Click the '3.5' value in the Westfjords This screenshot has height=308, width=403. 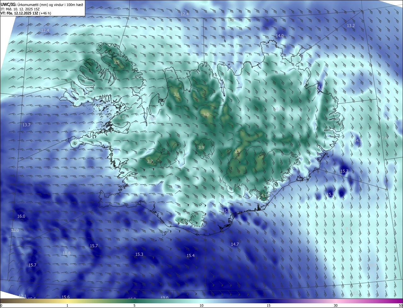[116, 62]
